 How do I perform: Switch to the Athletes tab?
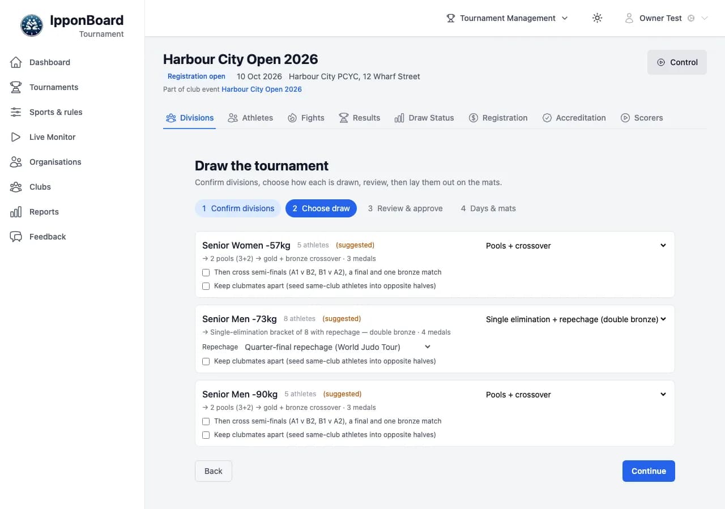tap(250, 118)
